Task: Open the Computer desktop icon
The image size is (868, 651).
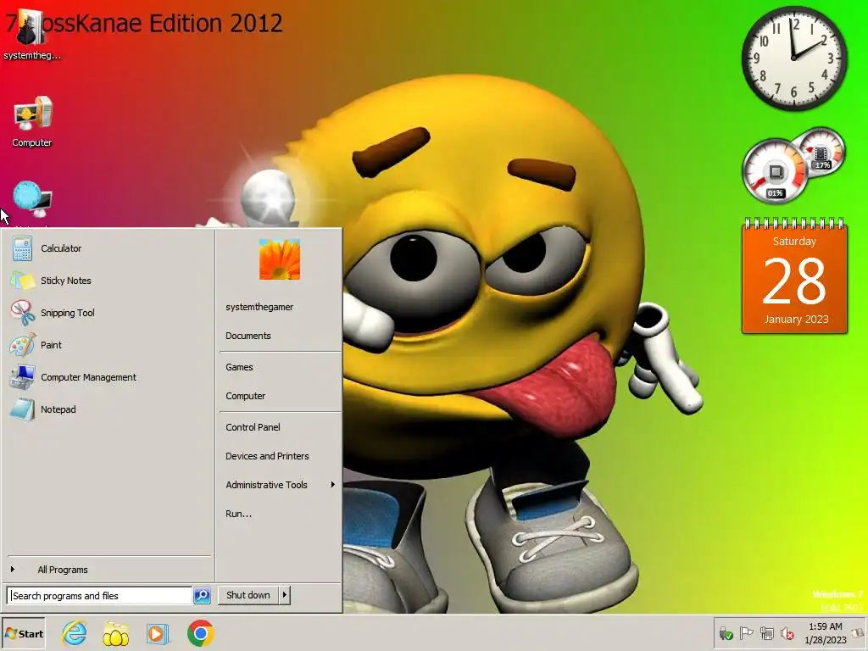Action: click(32, 122)
